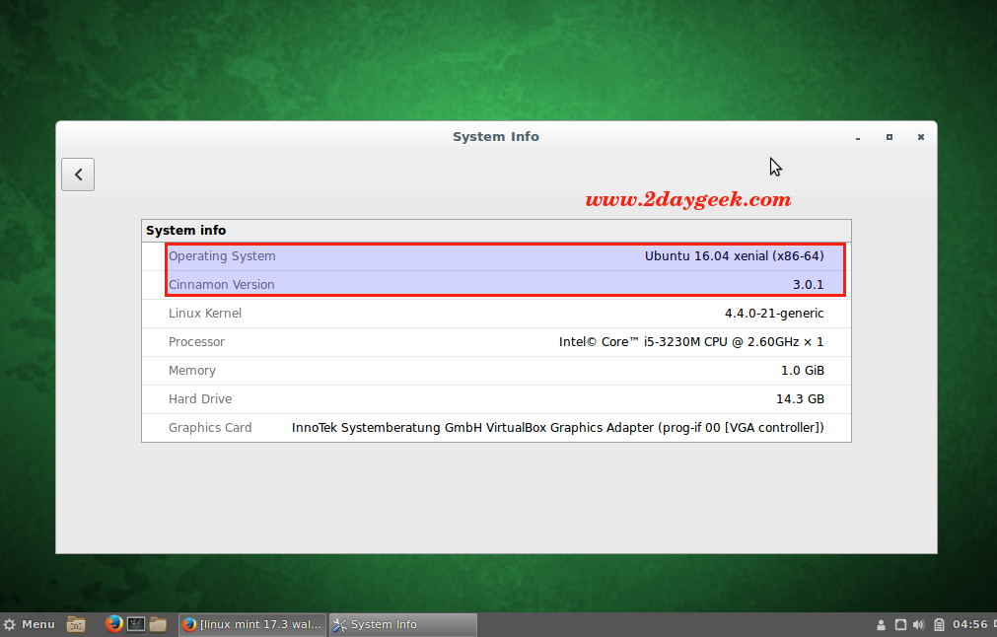Open the Cinnamon Menu button

click(x=29, y=624)
